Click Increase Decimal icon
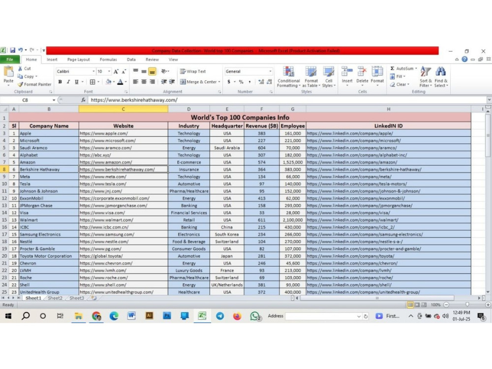 tap(261, 82)
